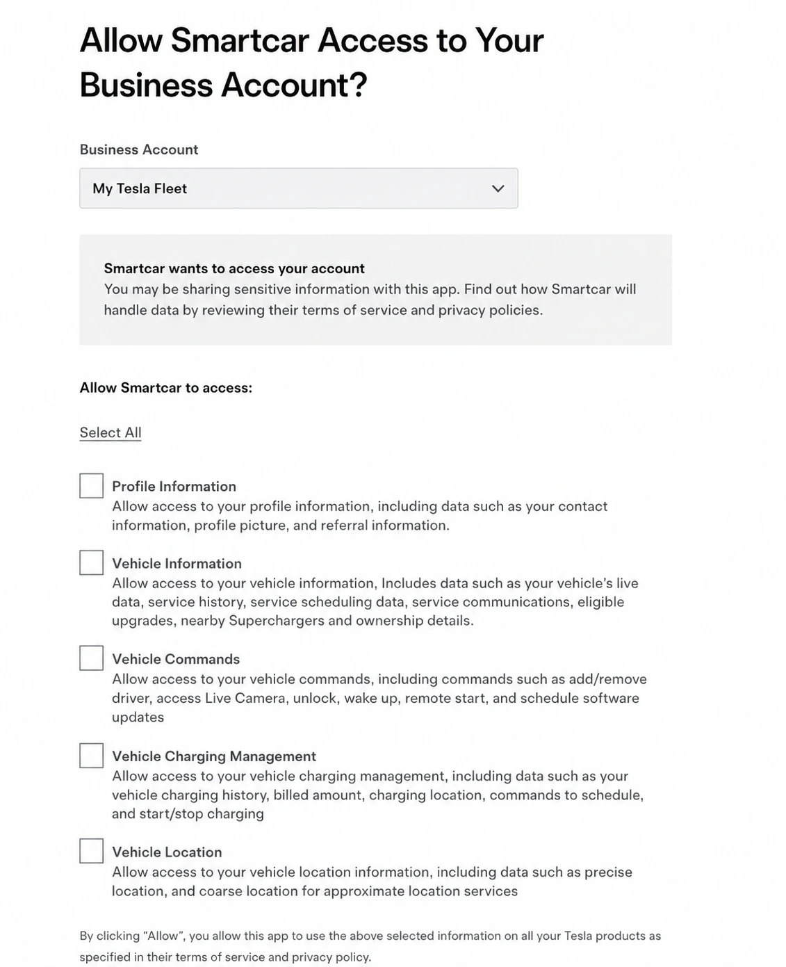Tick the Profile Information checkbox
Image resolution: width=786 pixels, height=967 pixels.
[91, 486]
